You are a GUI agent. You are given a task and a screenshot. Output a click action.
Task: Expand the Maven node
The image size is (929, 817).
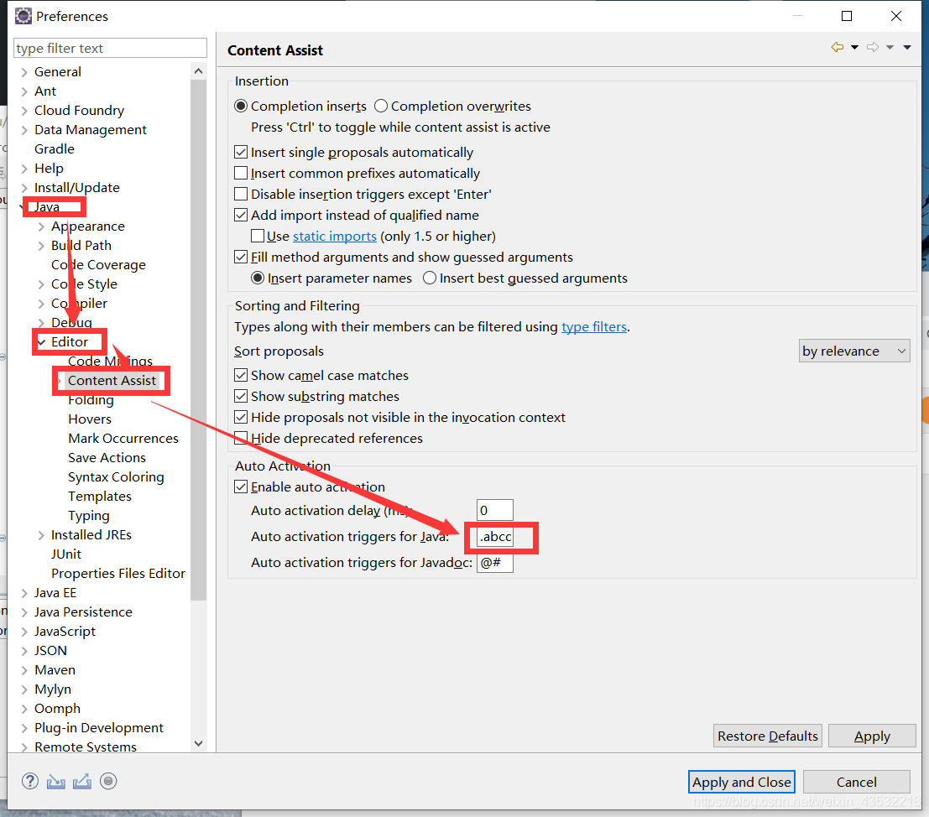click(24, 670)
